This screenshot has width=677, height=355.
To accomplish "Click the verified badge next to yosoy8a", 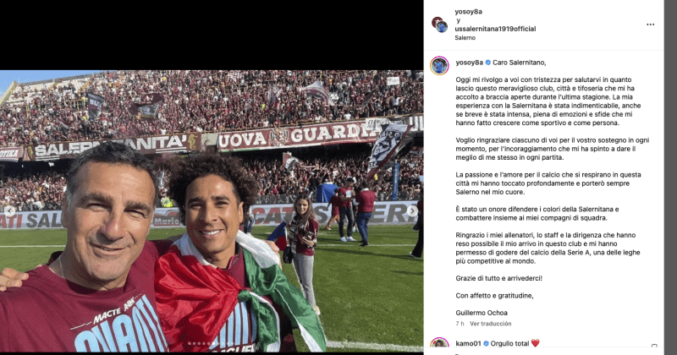I will click(488, 63).
